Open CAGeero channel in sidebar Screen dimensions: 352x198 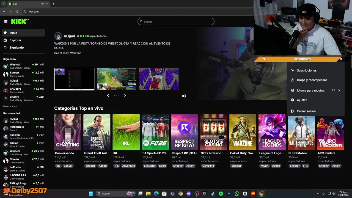coord(23,90)
